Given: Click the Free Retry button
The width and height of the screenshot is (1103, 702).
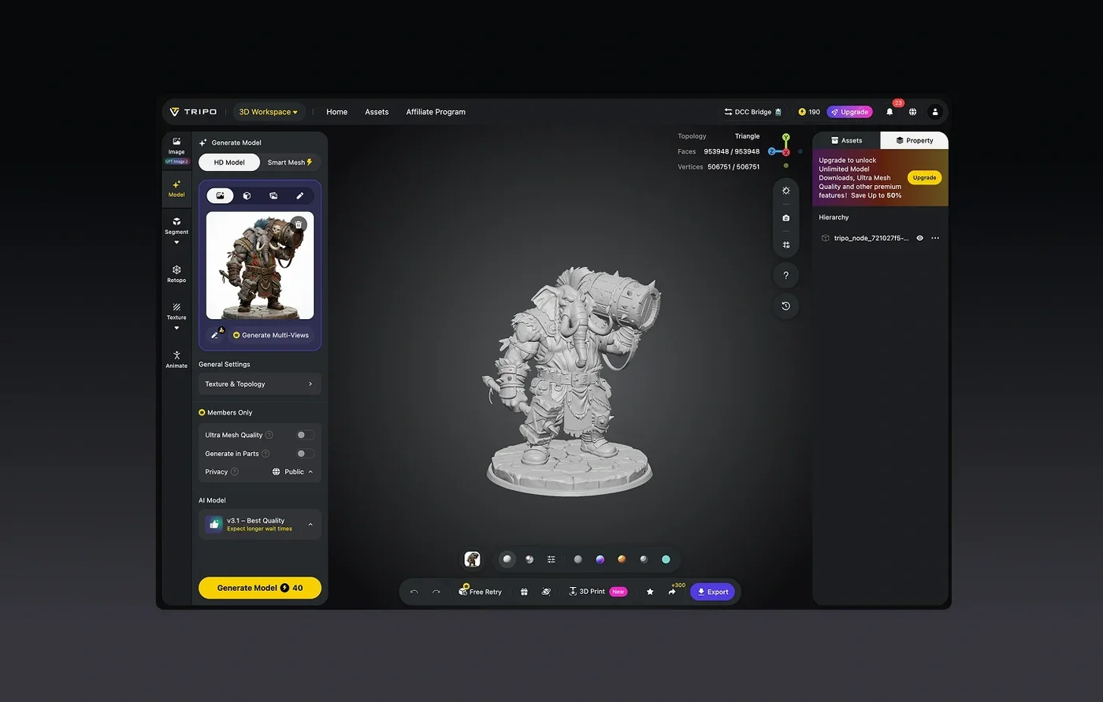Looking at the screenshot, I should [480, 592].
